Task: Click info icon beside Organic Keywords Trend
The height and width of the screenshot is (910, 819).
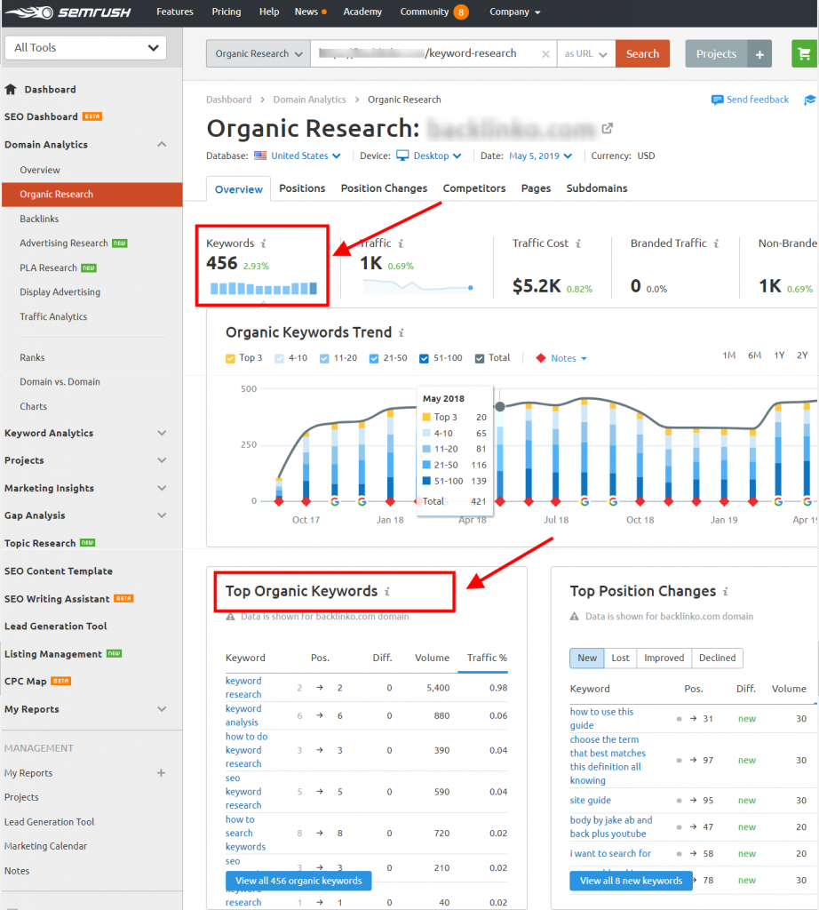Action: [x=402, y=332]
